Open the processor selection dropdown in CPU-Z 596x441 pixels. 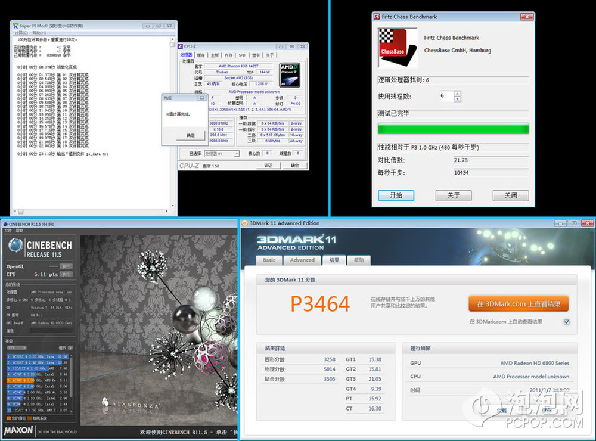point(222,154)
